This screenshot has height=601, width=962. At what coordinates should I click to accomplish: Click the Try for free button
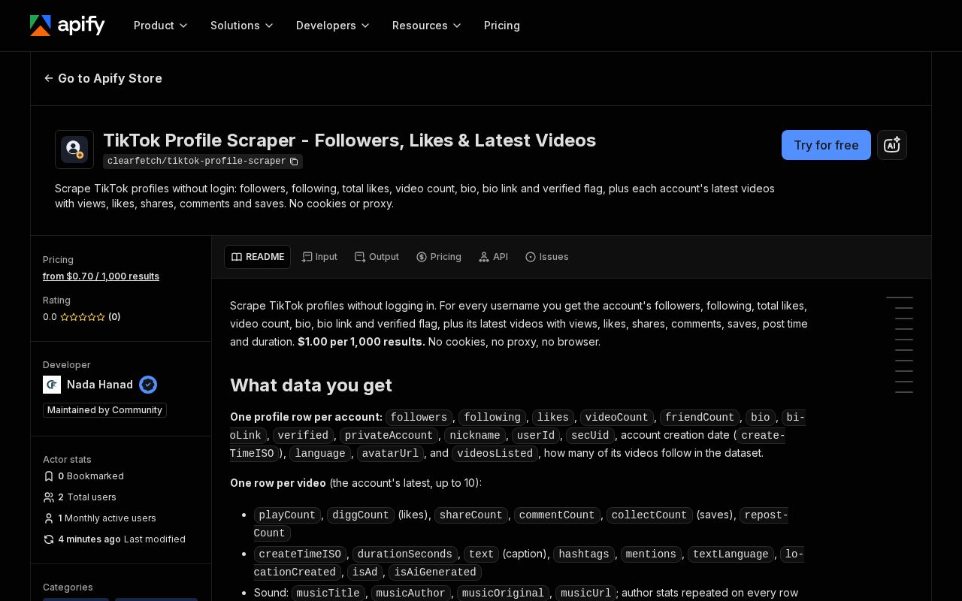(826, 145)
